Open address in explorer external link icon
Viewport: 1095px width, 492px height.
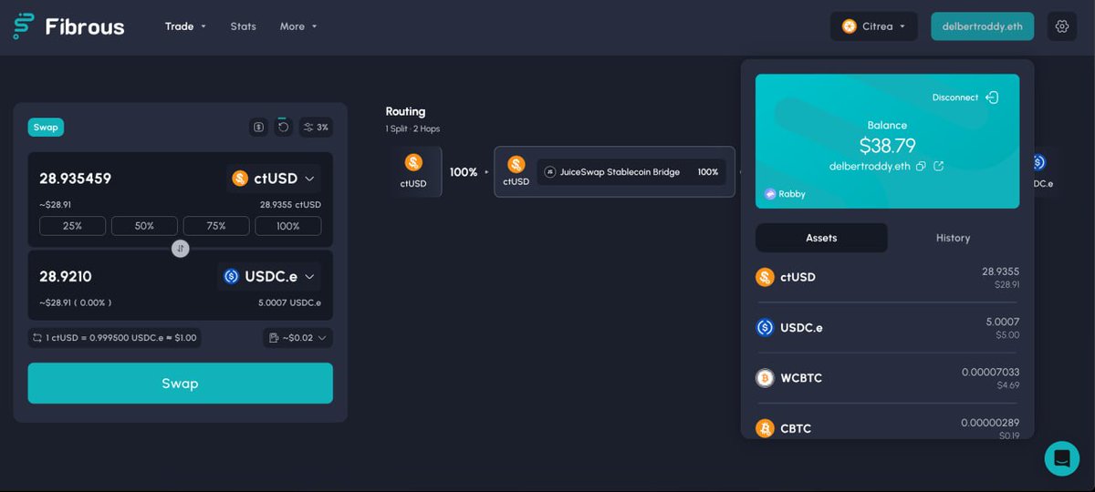pos(938,166)
